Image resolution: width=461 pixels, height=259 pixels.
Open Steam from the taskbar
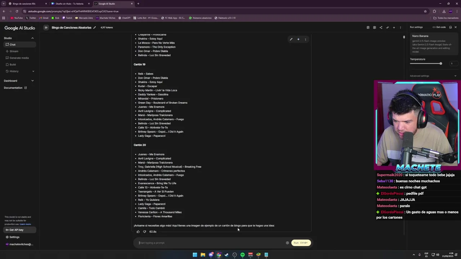[227, 255]
